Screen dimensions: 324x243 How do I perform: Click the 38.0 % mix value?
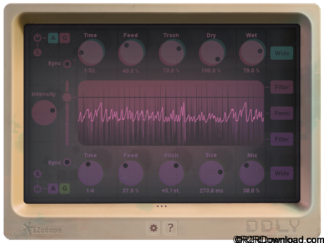[x=251, y=191]
